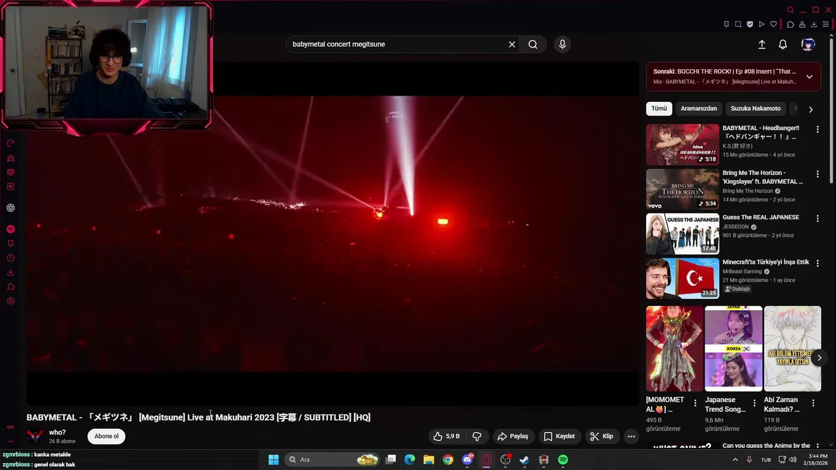The width and height of the screenshot is (836, 470).
Task: Open YouTube notifications bell
Action: click(x=782, y=44)
